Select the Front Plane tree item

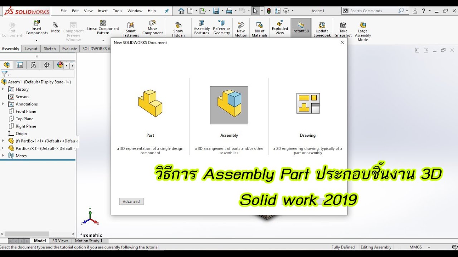point(26,111)
